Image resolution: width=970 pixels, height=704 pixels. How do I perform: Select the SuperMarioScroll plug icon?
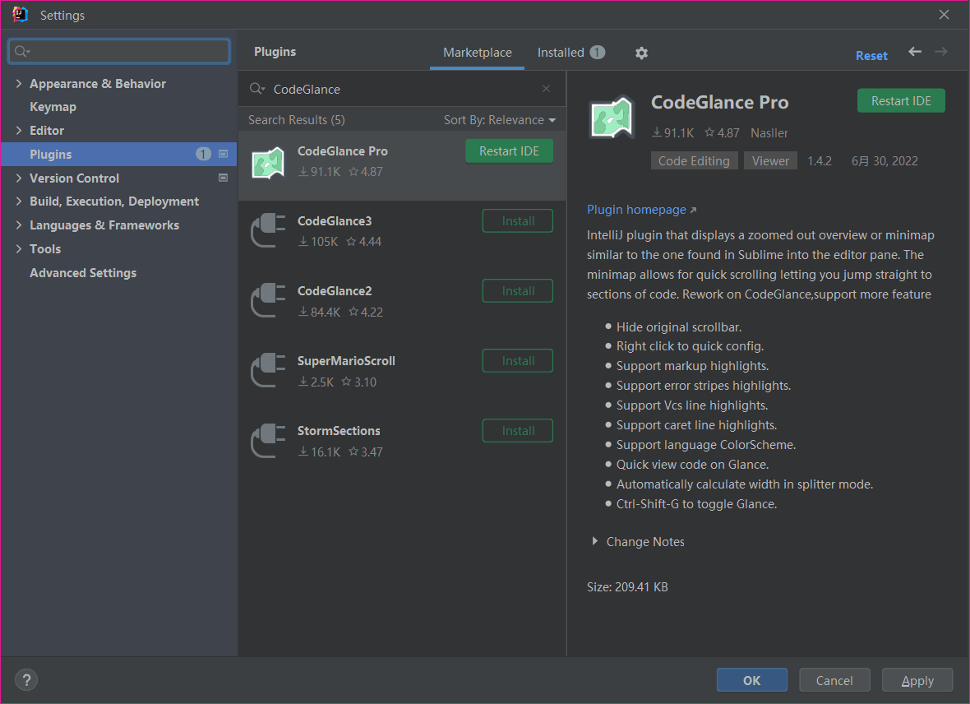pyautogui.click(x=268, y=370)
